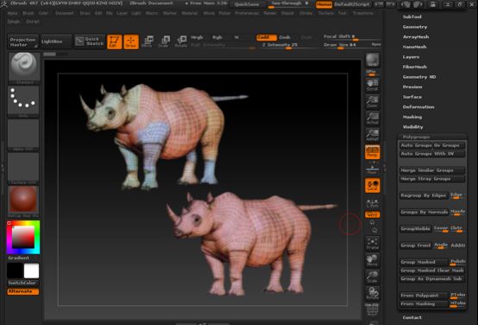Select the Move tool in the top shelf
This screenshot has height=325, width=478.
tap(148, 41)
